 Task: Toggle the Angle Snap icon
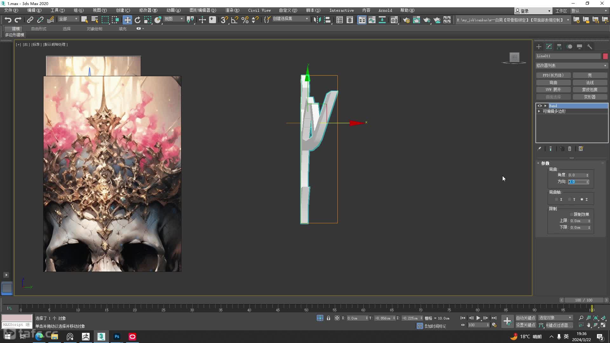(234, 20)
